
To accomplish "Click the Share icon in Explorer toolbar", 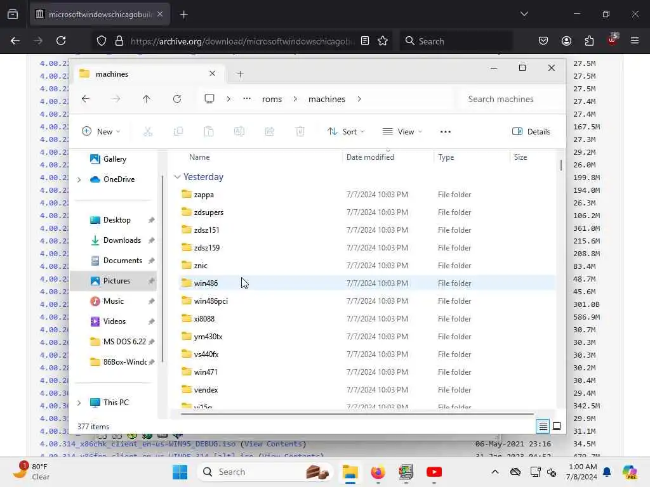I will click(x=269, y=132).
